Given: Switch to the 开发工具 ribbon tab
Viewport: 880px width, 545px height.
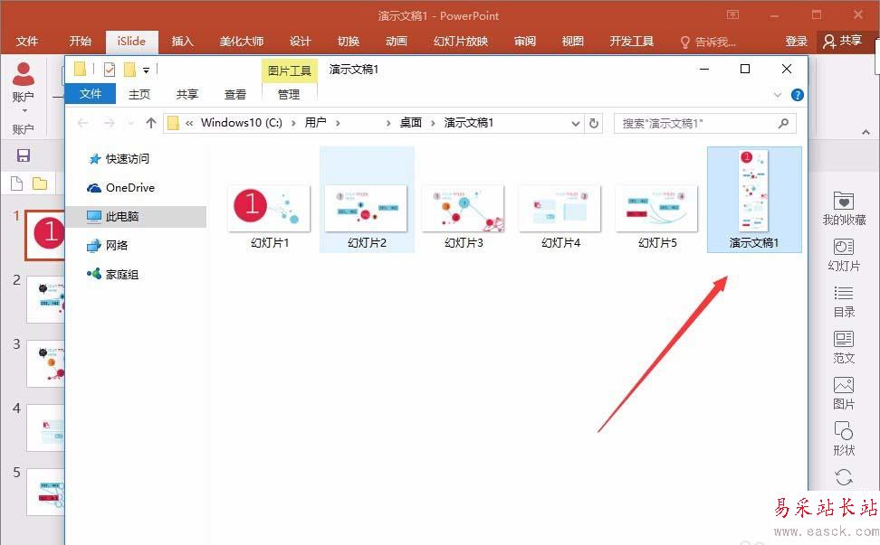Looking at the screenshot, I should 631,42.
